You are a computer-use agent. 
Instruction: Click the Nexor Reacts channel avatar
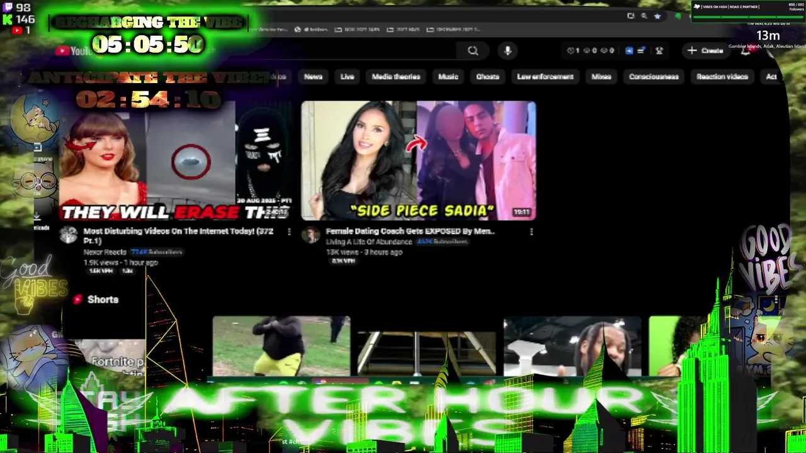[x=68, y=235]
